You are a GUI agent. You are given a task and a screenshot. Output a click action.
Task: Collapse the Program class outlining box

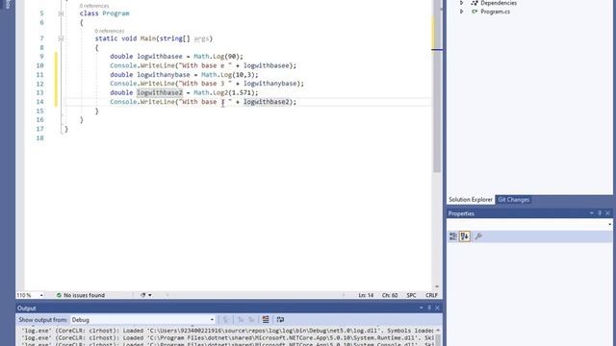coord(61,13)
